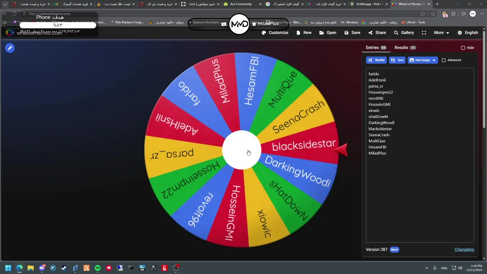Image resolution: width=487 pixels, height=274 pixels.
Task: Open File Explorer from taskbar
Action: click(x=30, y=268)
